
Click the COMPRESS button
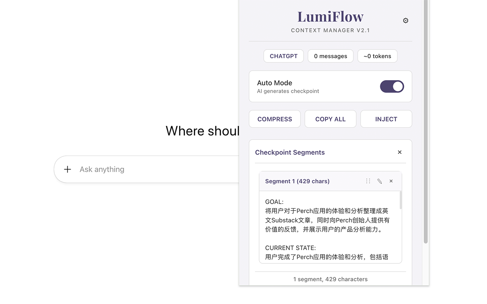tap(275, 119)
